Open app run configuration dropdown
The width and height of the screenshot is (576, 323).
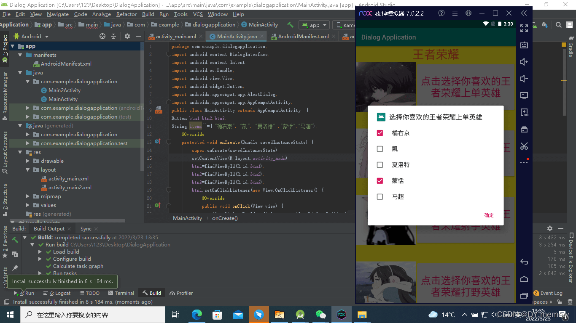315,25
